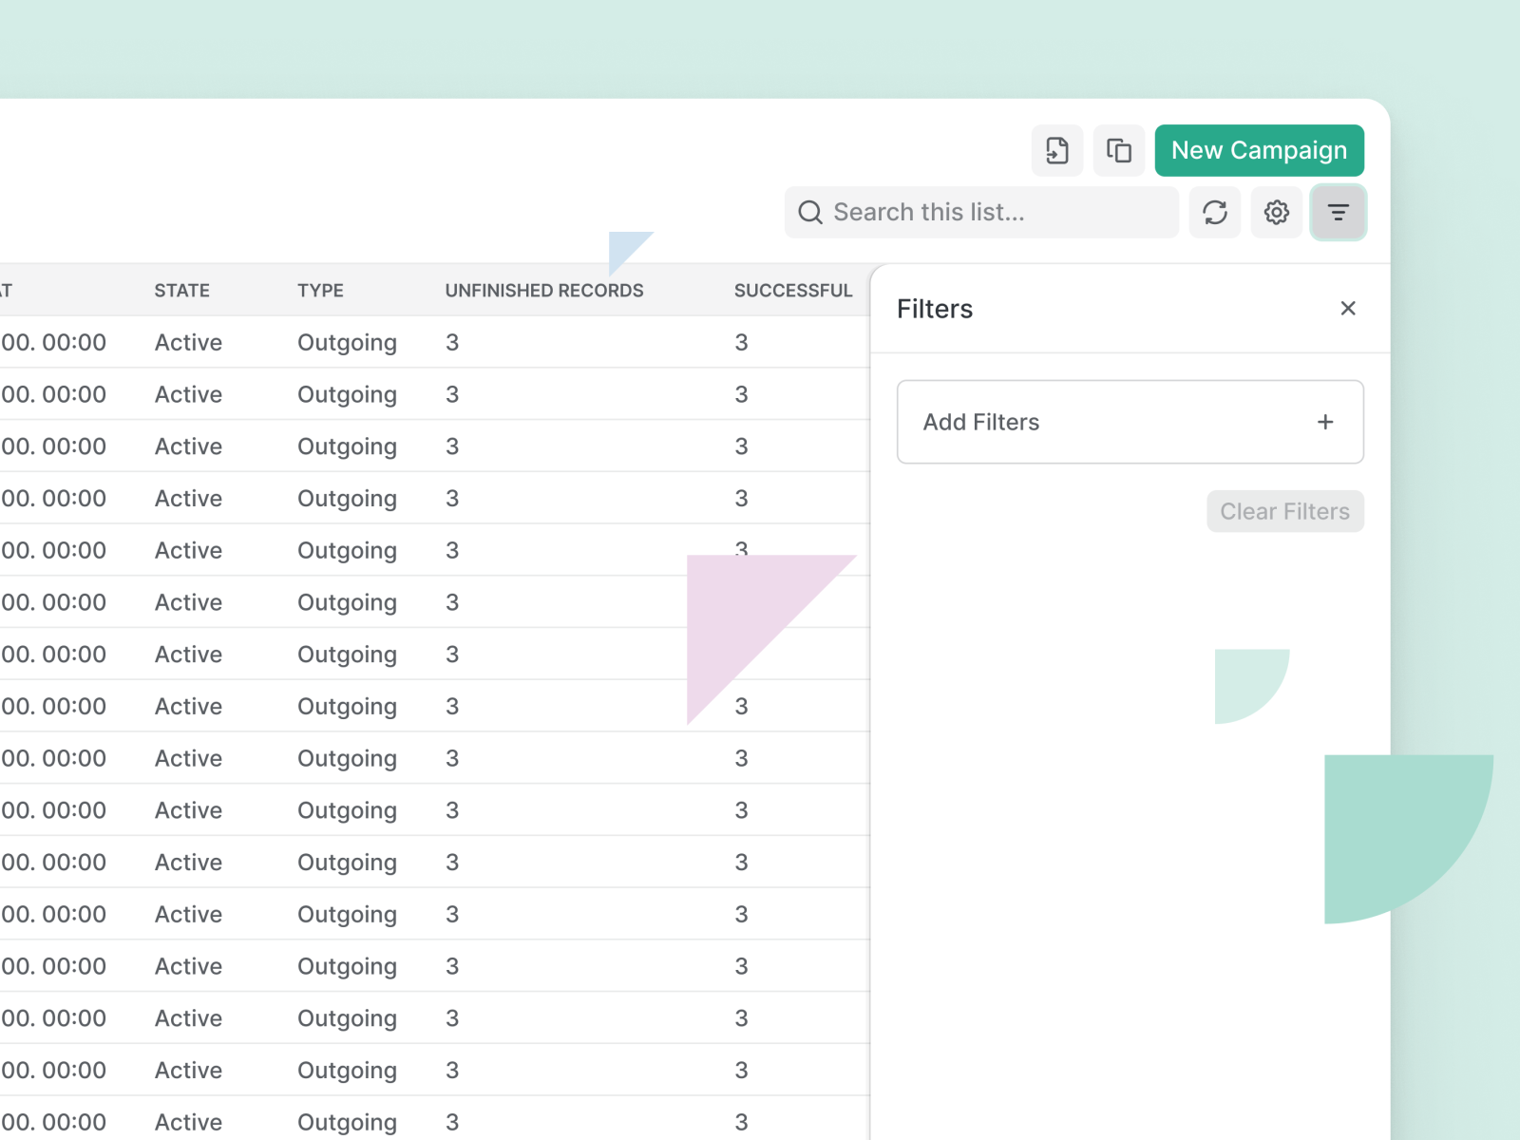Screen dimensions: 1520x1140
Task: Click the Clear Filters button
Action: pyautogui.click(x=1285, y=511)
